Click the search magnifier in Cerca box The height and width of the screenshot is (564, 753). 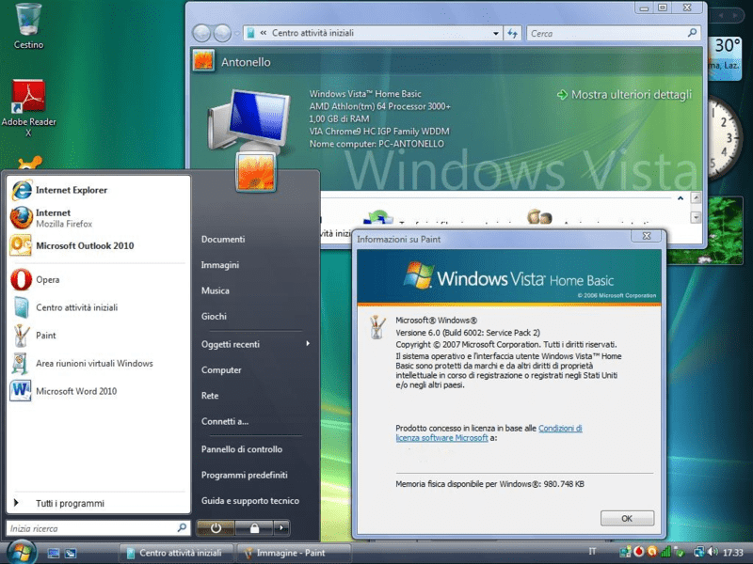pos(692,33)
